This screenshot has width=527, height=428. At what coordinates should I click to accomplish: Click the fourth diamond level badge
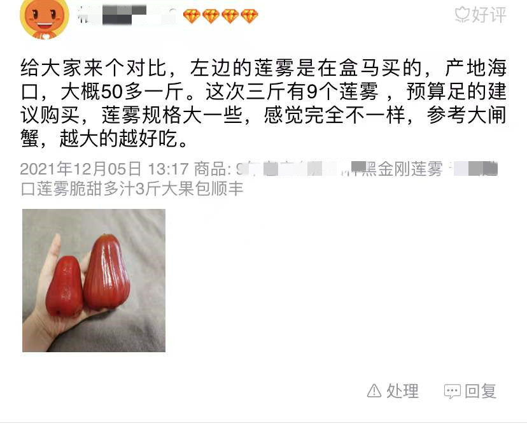[x=249, y=16]
